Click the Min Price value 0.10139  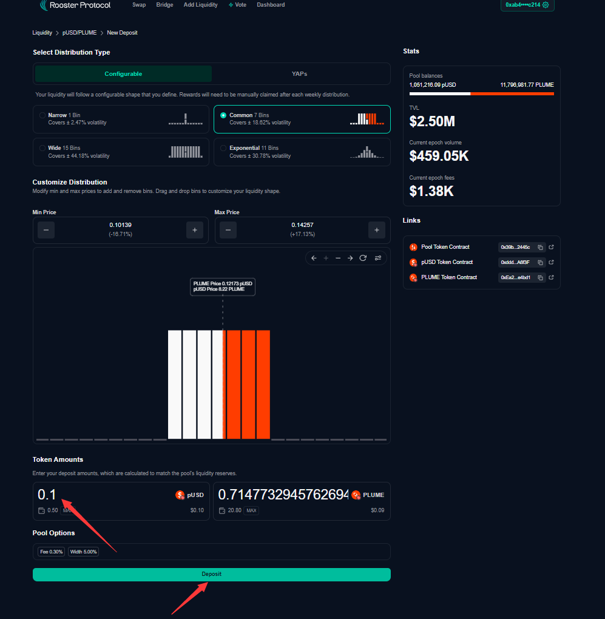coord(120,225)
